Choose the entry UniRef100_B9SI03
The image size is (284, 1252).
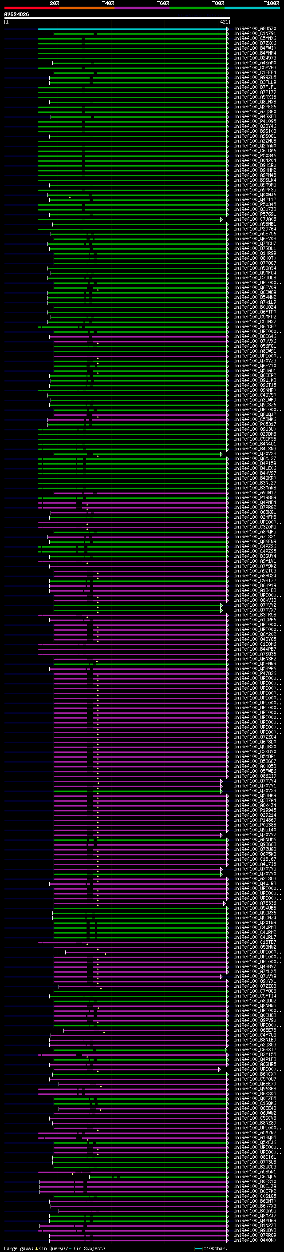(255, 131)
